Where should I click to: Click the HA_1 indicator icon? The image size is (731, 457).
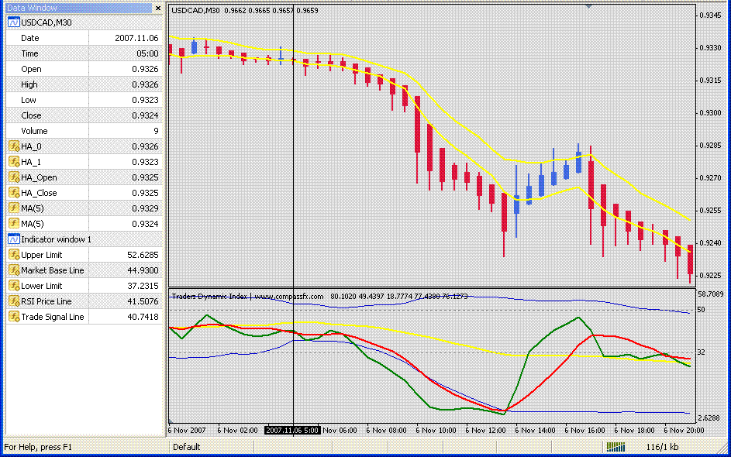click(x=13, y=162)
